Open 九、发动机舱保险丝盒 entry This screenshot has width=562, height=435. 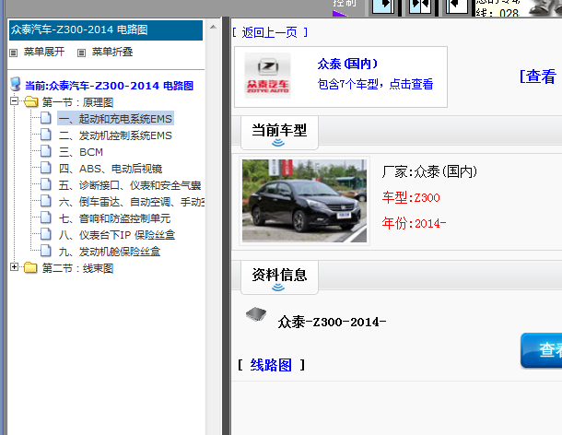click(x=110, y=252)
